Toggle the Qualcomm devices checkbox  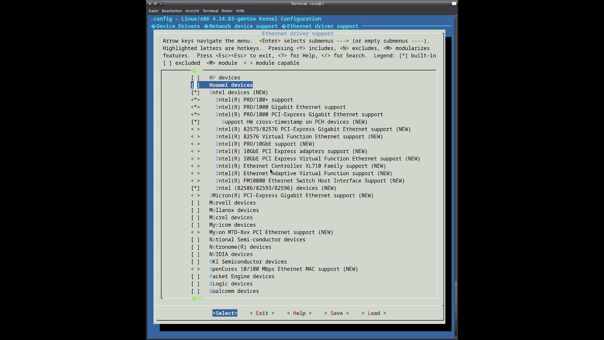coord(195,291)
